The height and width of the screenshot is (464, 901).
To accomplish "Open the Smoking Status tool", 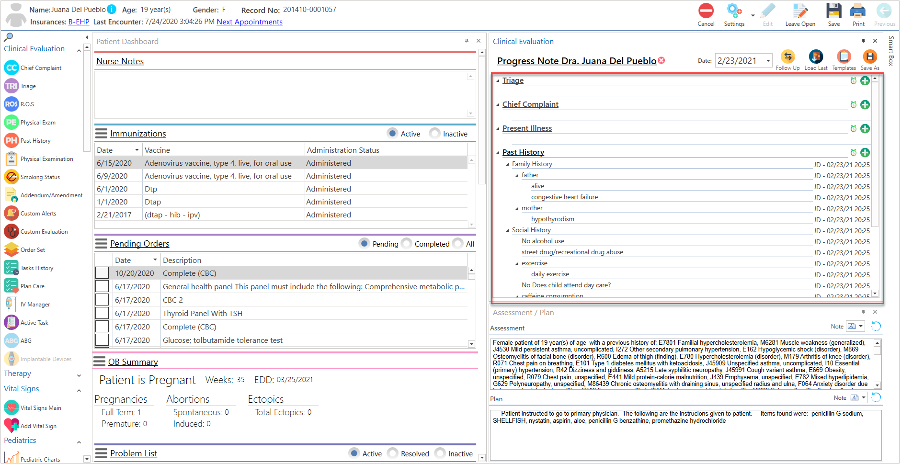I will pos(11,177).
